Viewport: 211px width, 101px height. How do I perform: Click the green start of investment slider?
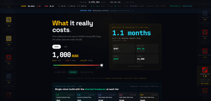coord(54,65)
